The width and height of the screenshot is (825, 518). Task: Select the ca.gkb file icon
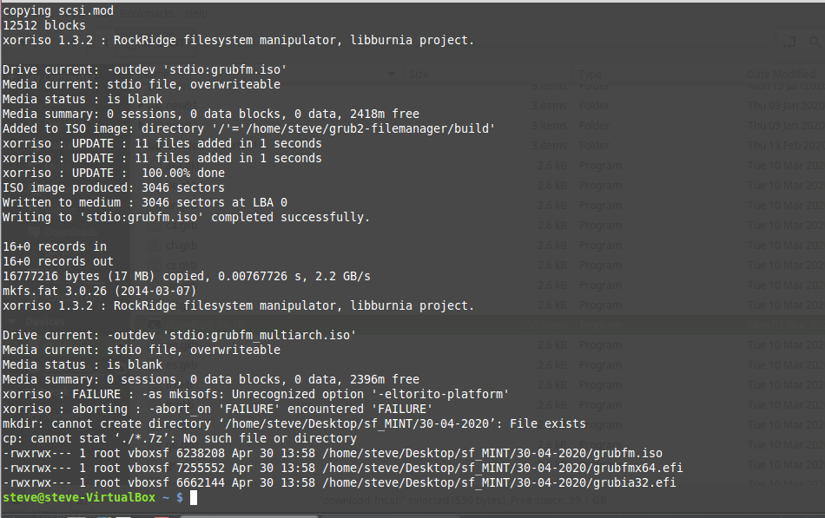coord(156,227)
